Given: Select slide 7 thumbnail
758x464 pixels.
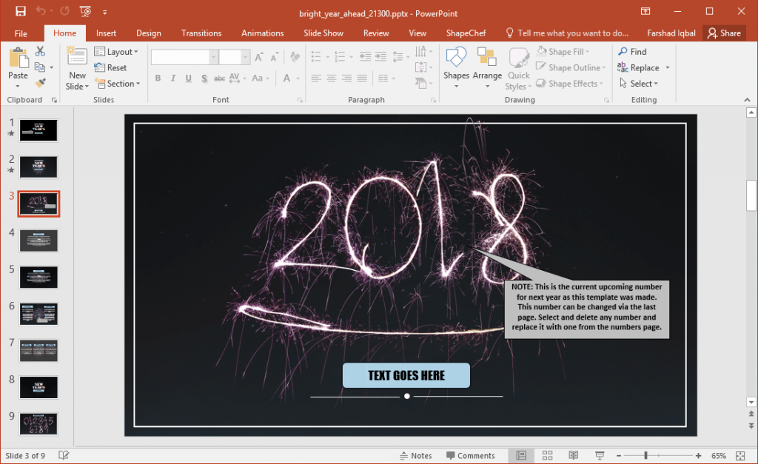Looking at the screenshot, I should (x=38, y=350).
